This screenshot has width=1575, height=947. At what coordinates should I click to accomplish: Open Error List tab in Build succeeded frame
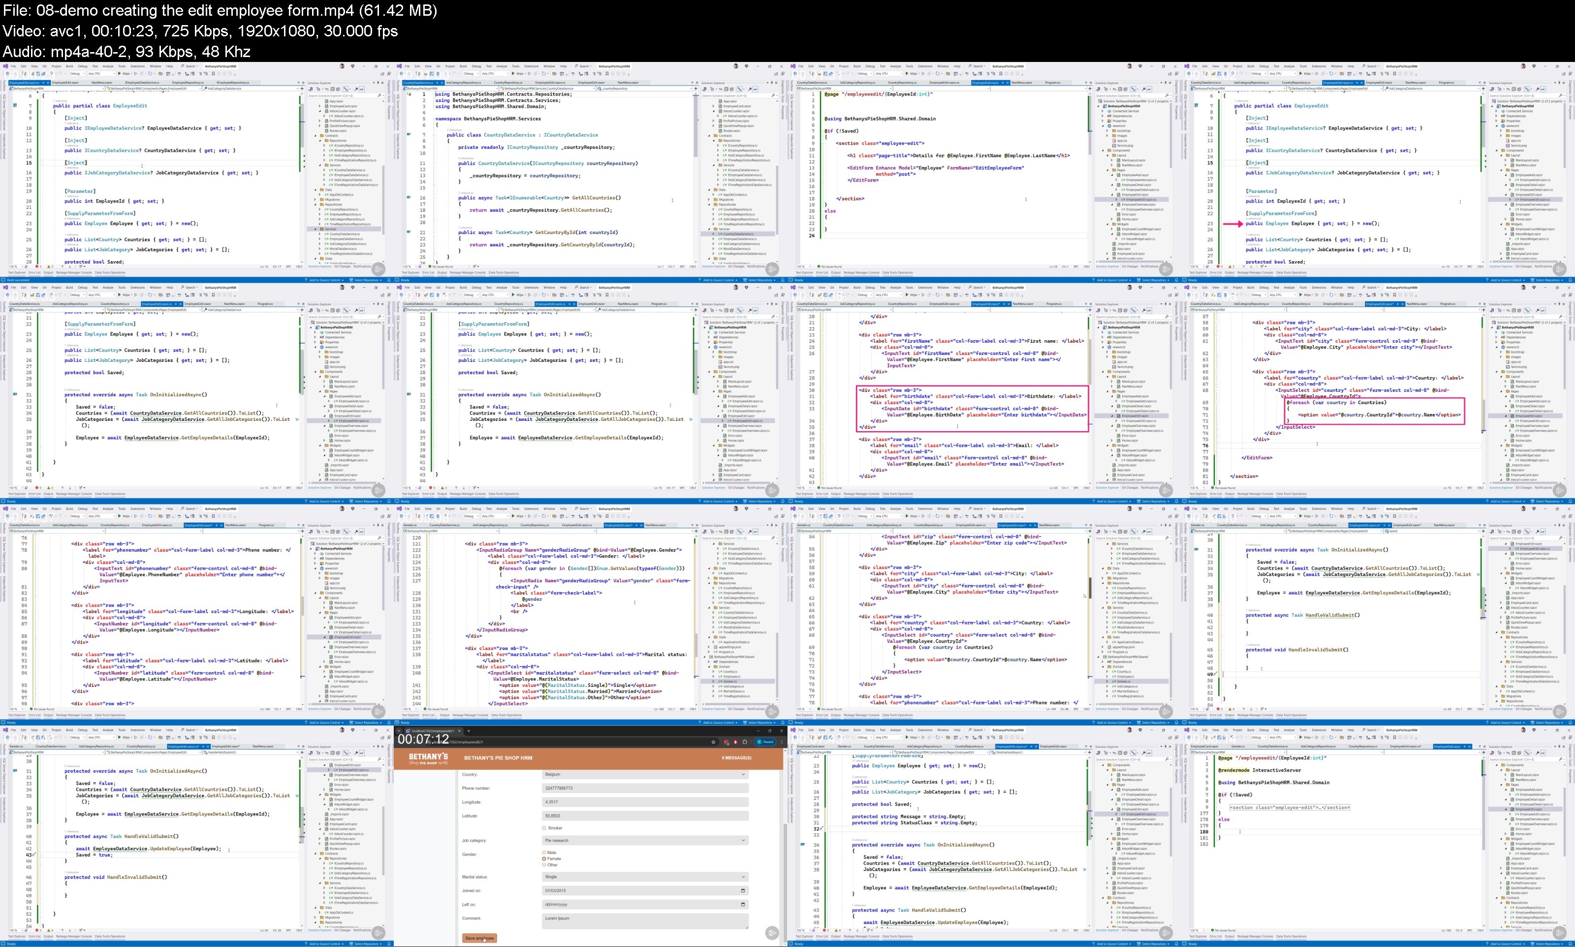tap(34, 272)
